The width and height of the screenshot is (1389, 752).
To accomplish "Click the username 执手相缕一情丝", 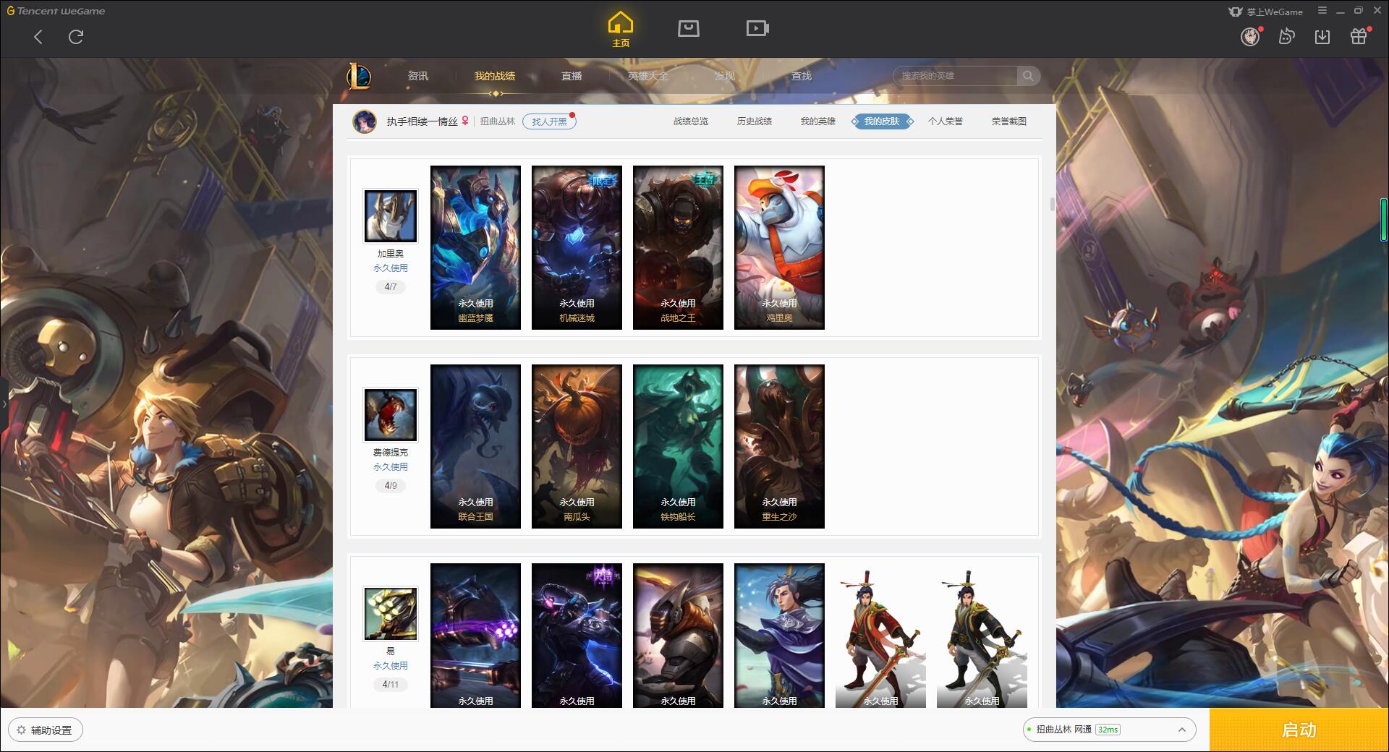I will [x=422, y=121].
